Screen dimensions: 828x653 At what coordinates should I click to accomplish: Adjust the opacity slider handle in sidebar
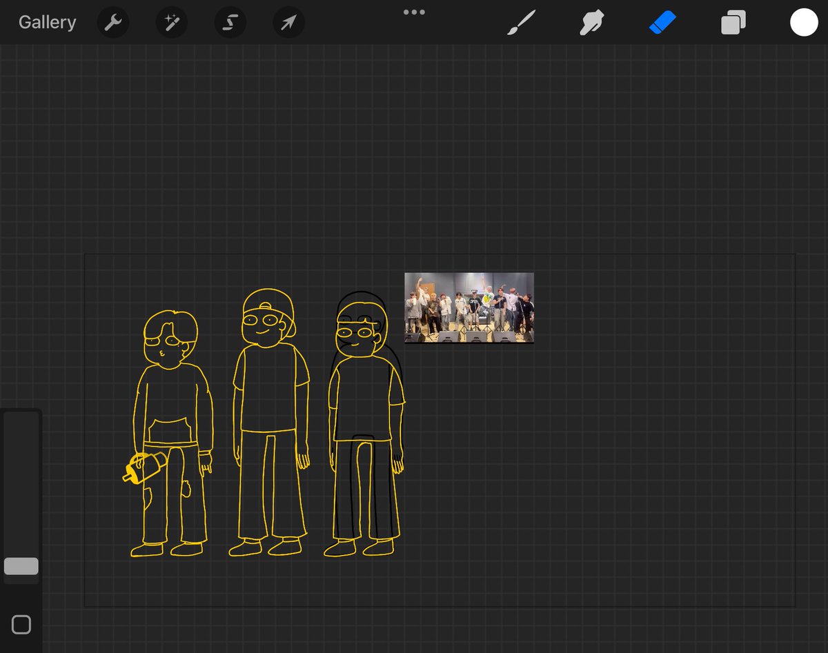(21, 566)
